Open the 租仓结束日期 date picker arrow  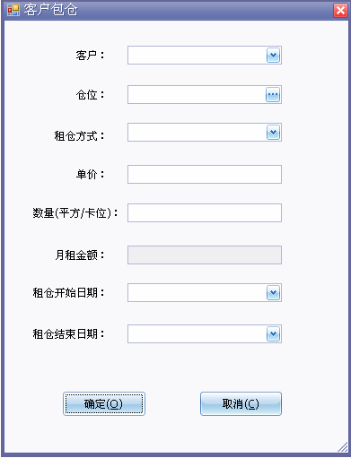tap(273, 334)
